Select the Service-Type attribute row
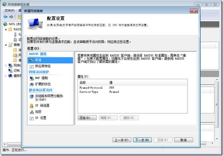 (133, 92)
